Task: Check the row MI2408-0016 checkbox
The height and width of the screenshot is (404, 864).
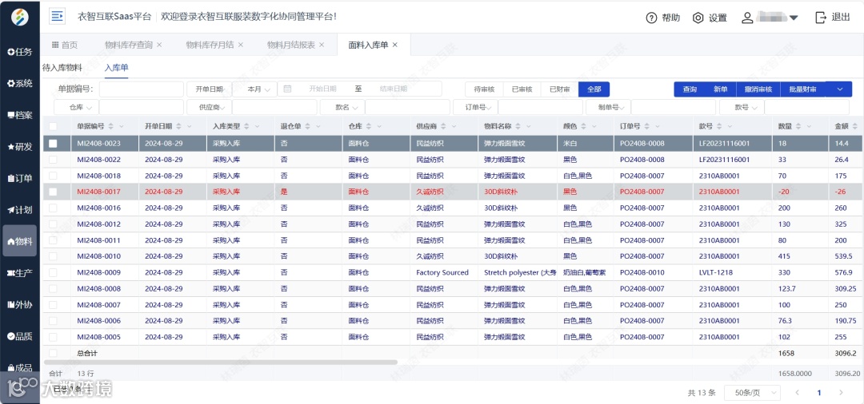Action: (x=53, y=208)
